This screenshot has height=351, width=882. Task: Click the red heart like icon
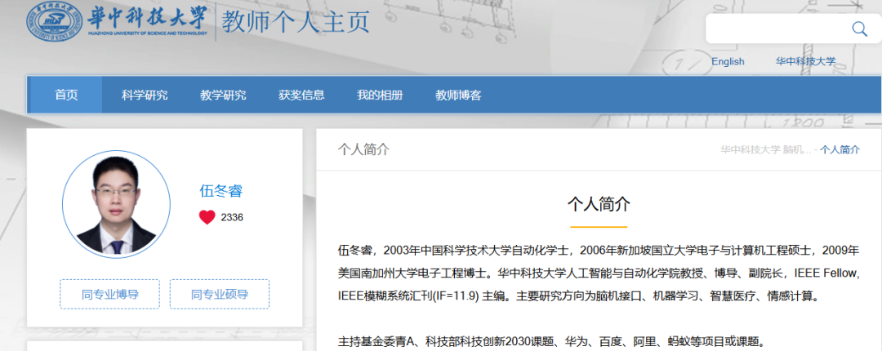(207, 217)
